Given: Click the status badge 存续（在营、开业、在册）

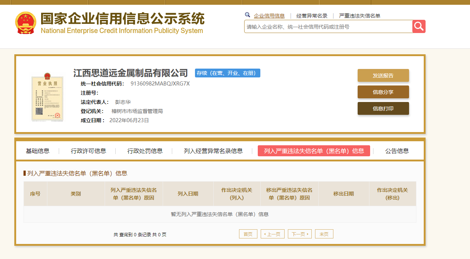Looking at the screenshot, I should click(x=228, y=73).
